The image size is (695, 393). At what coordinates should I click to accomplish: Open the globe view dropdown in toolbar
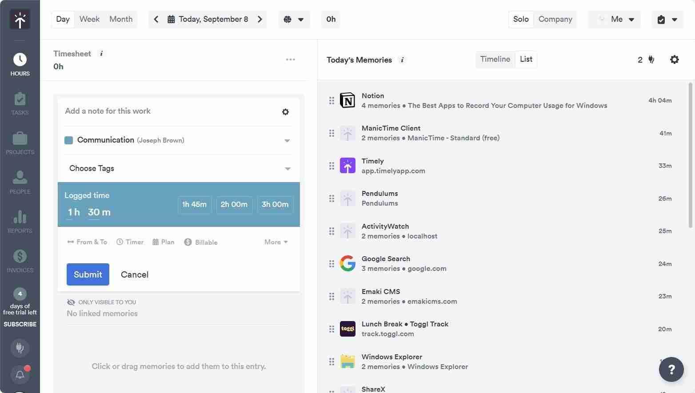click(294, 19)
